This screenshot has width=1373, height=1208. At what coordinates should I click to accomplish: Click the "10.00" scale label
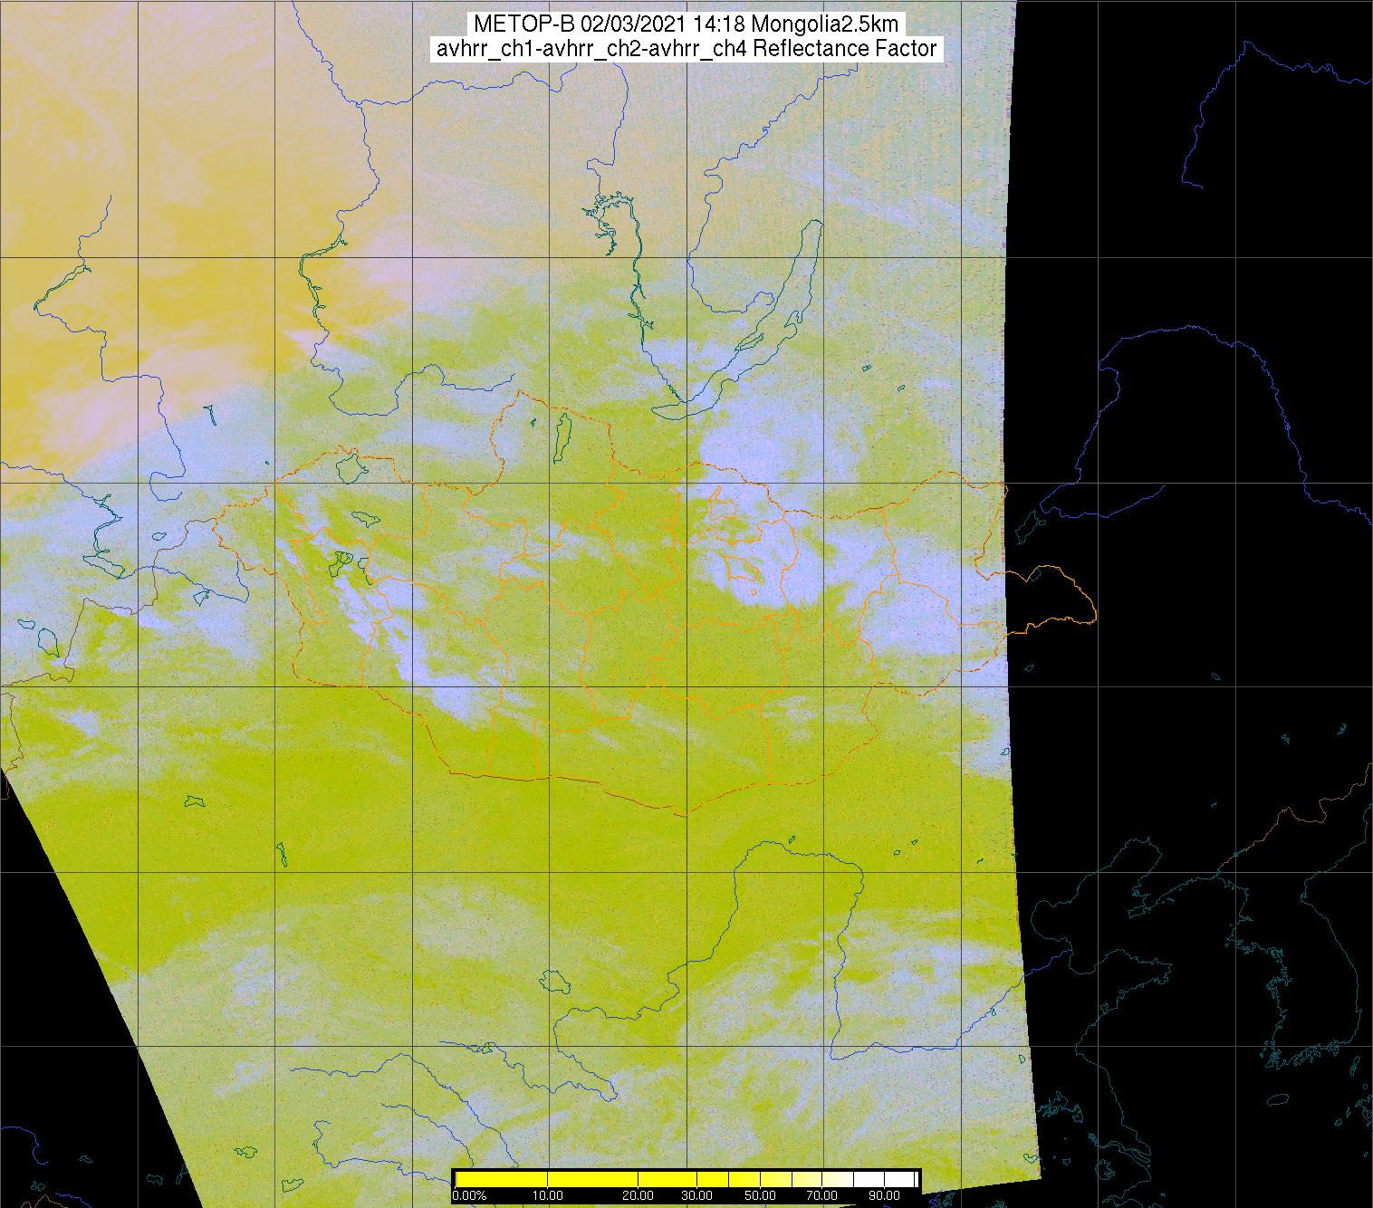pyautogui.click(x=548, y=1195)
